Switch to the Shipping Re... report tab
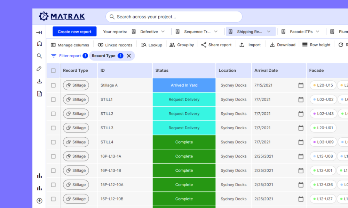 (x=249, y=32)
